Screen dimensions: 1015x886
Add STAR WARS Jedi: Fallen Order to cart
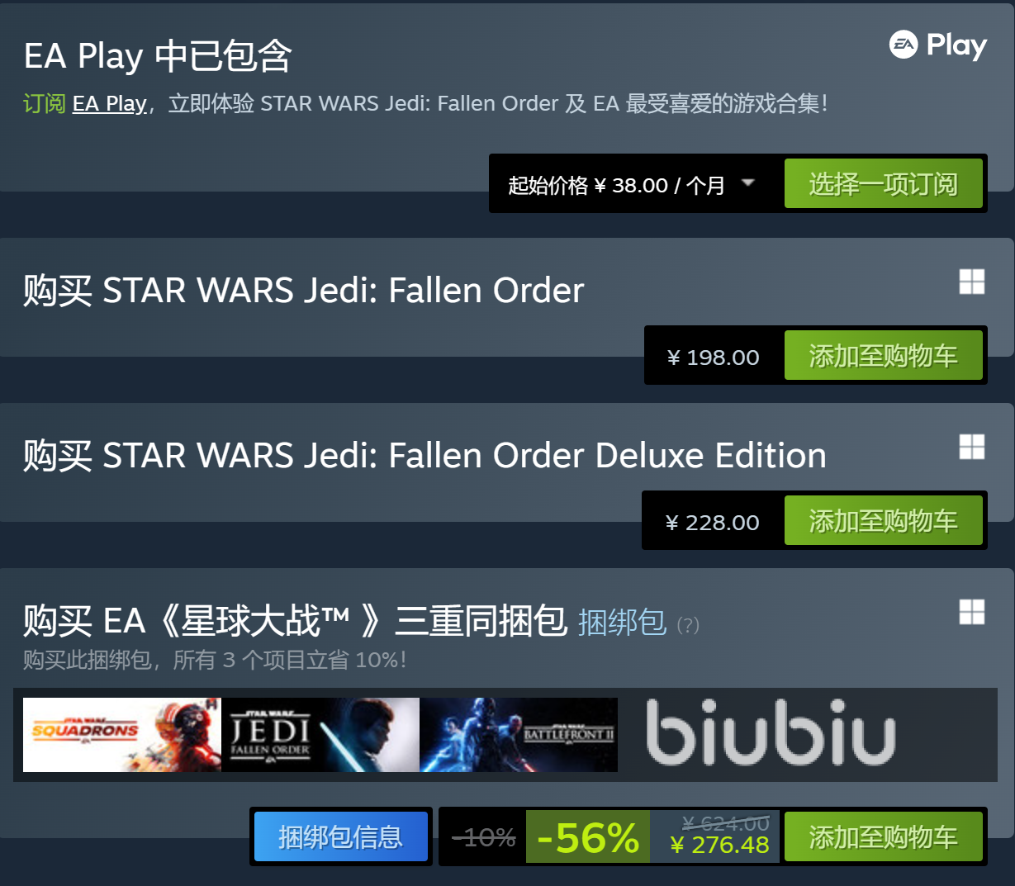[x=883, y=356]
